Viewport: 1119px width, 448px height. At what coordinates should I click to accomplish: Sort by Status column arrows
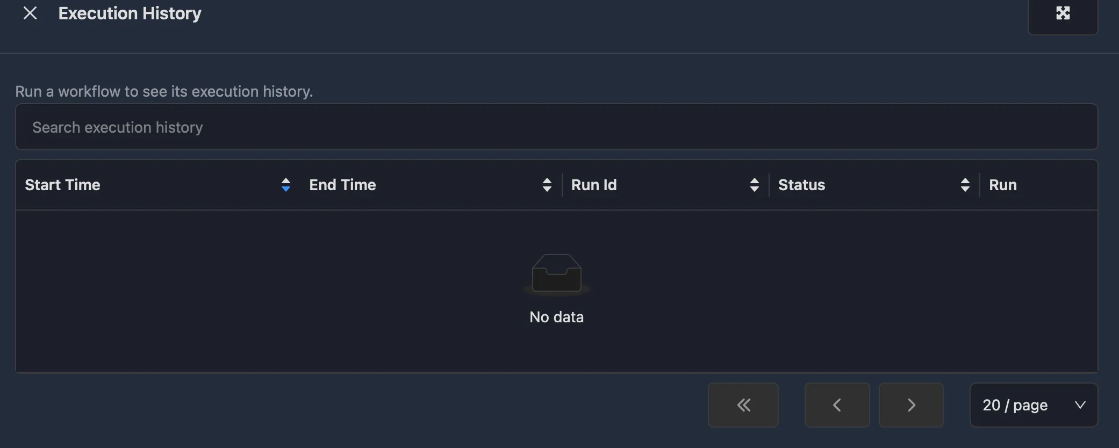[965, 185]
